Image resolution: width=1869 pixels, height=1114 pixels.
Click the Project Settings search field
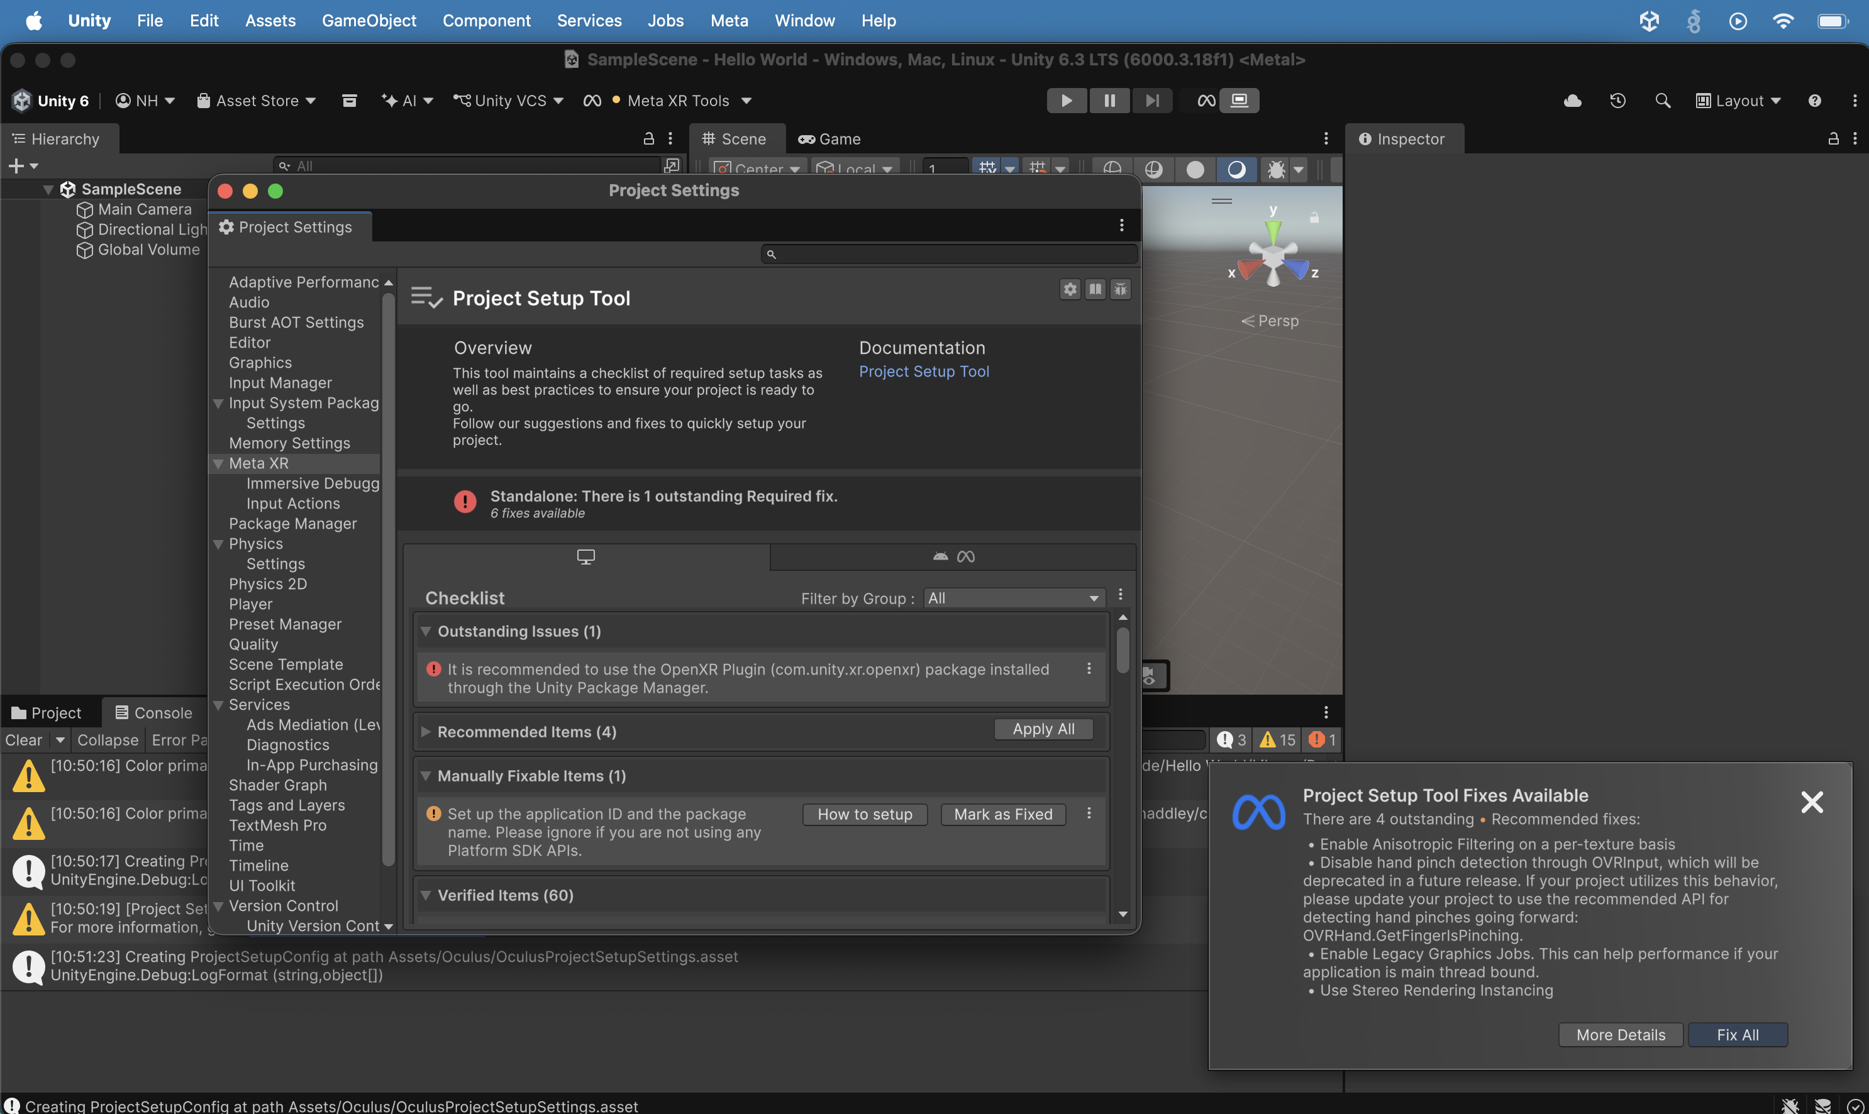pos(949,255)
